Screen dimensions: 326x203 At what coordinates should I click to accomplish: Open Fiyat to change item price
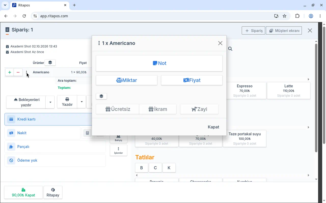pyautogui.click(x=192, y=80)
